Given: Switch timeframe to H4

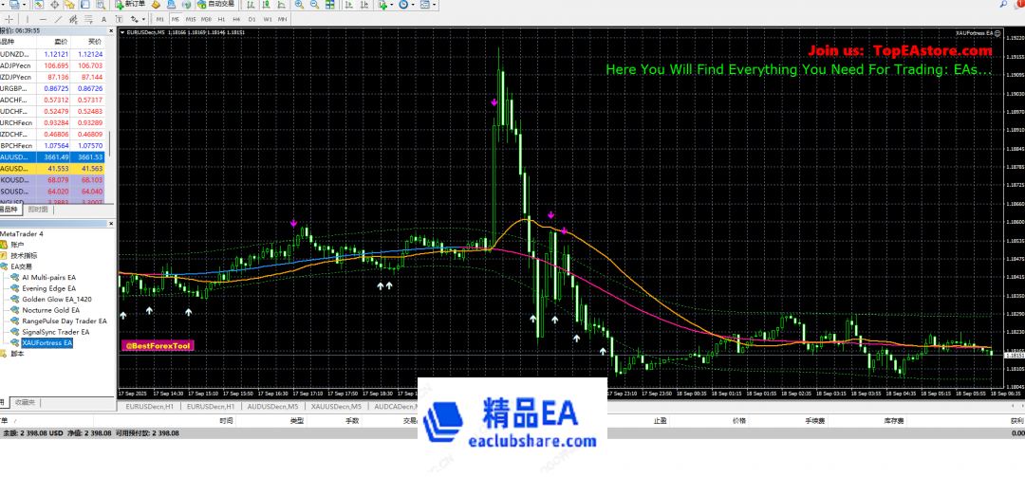Looking at the screenshot, I should (x=236, y=20).
